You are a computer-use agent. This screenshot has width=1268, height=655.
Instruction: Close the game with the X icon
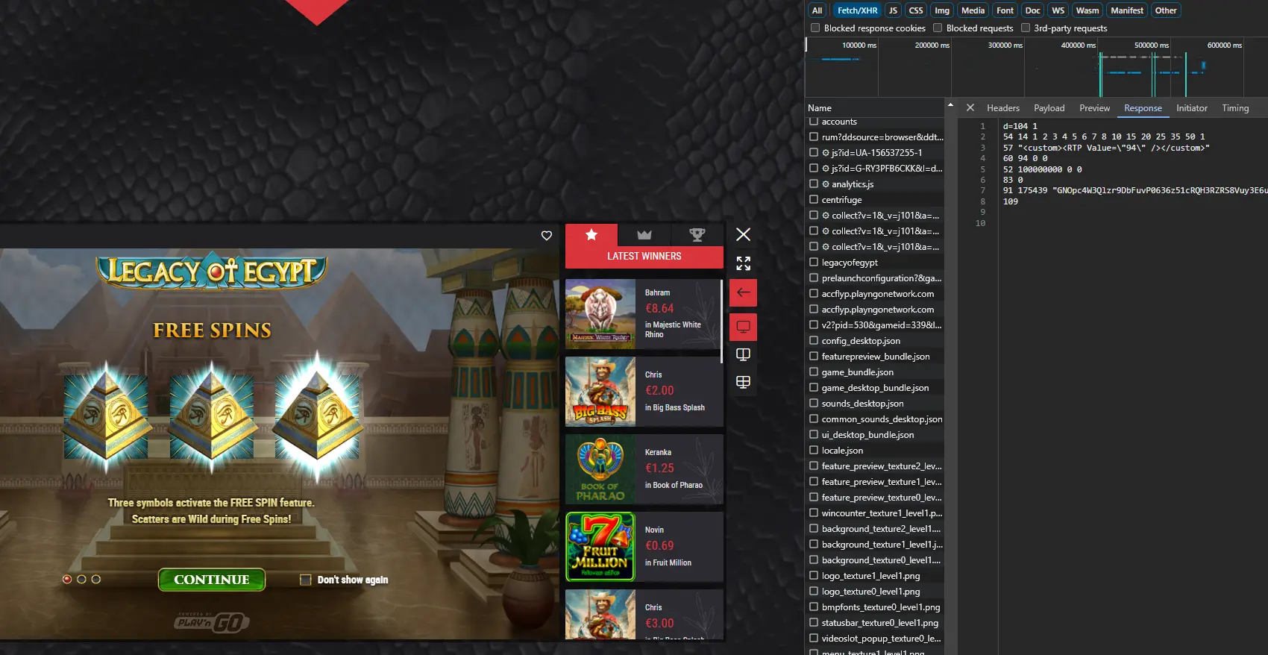tap(744, 234)
